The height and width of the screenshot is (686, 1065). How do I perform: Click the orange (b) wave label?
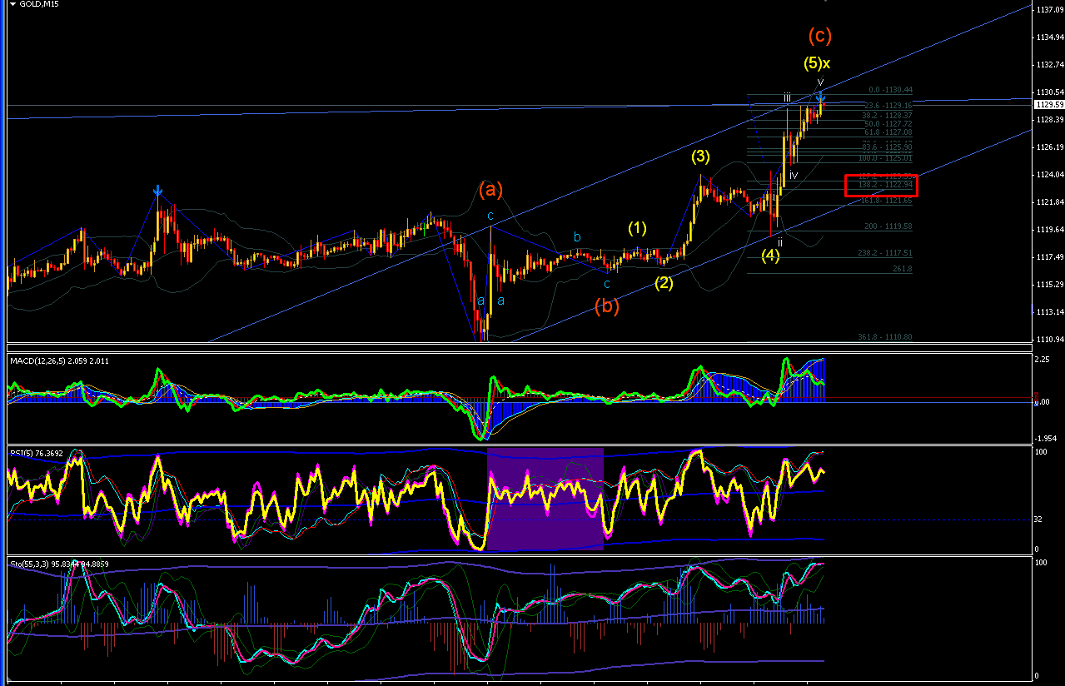pos(607,306)
